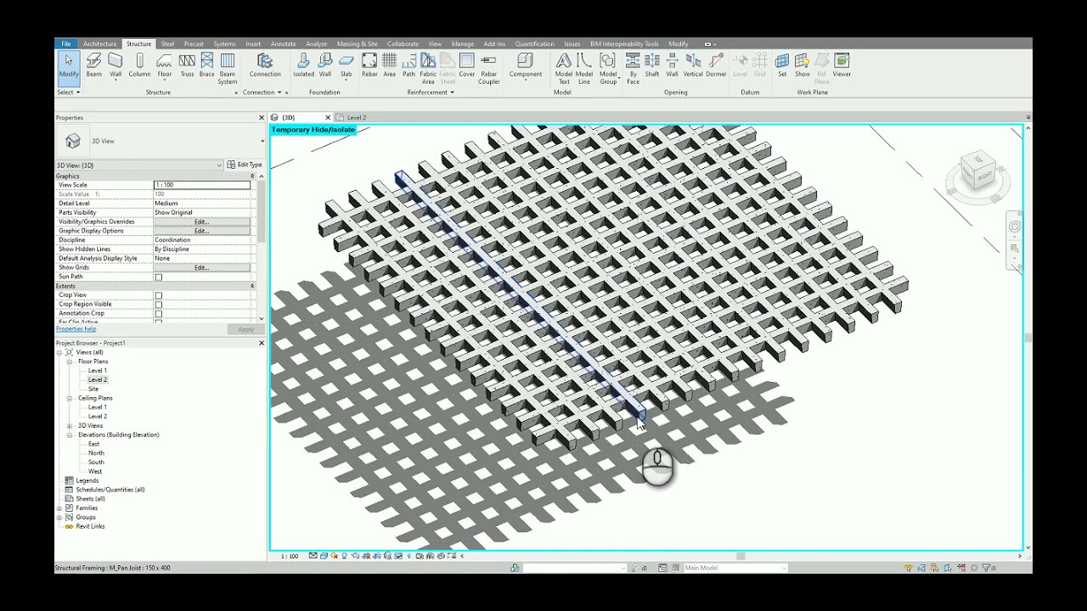Image resolution: width=1087 pixels, height=611 pixels.
Task: Close the Properties panel
Action: coord(262,118)
